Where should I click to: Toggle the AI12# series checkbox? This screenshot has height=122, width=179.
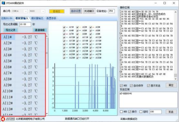click(x=91, y=37)
